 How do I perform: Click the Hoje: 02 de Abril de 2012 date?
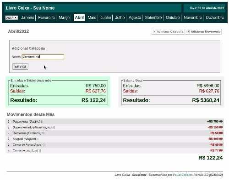[207, 8]
